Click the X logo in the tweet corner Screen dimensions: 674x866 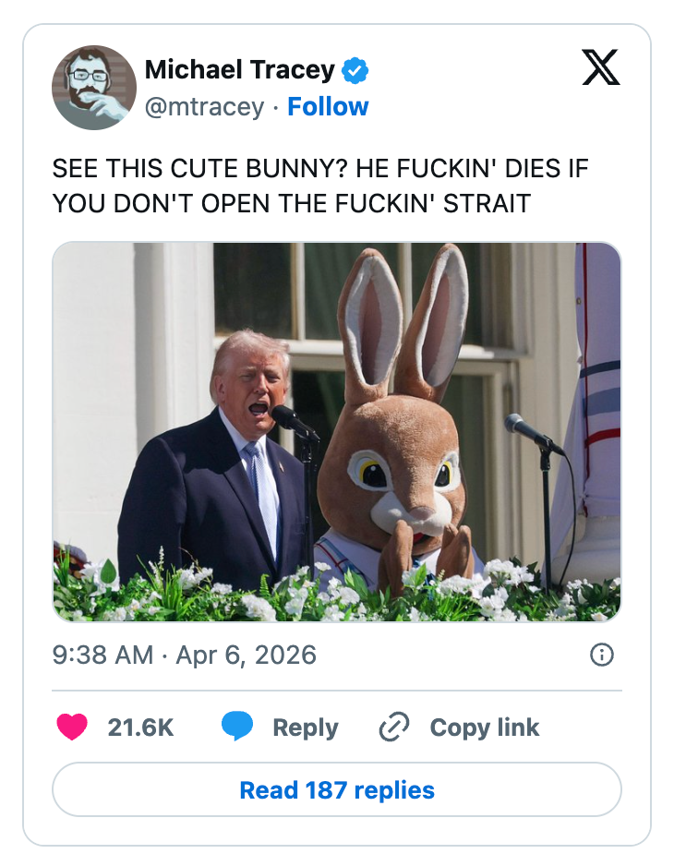(x=601, y=69)
